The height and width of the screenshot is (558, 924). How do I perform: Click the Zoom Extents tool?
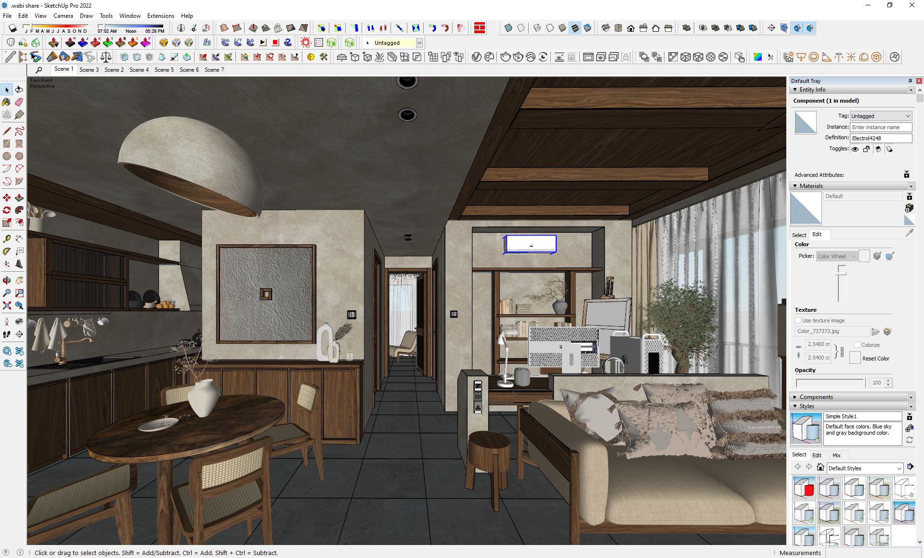coord(7,306)
